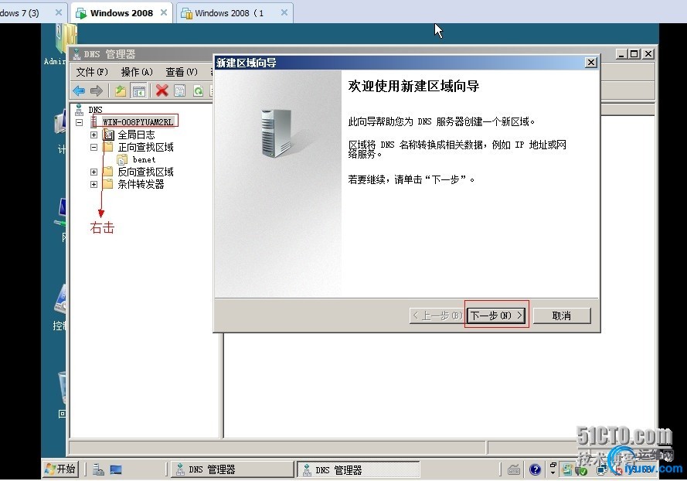Open the 文件(F) menu
Image resolution: width=687 pixels, height=481 pixels.
point(91,72)
